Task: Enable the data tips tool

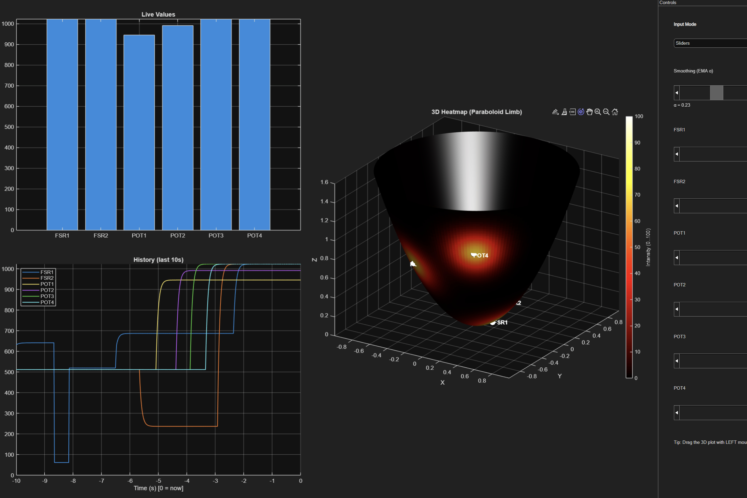Action: tap(572, 112)
